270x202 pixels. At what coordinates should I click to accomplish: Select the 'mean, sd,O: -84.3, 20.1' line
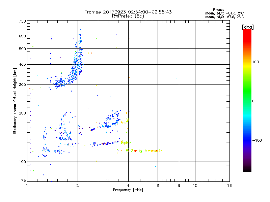pyautogui.click(x=225, y=13)
